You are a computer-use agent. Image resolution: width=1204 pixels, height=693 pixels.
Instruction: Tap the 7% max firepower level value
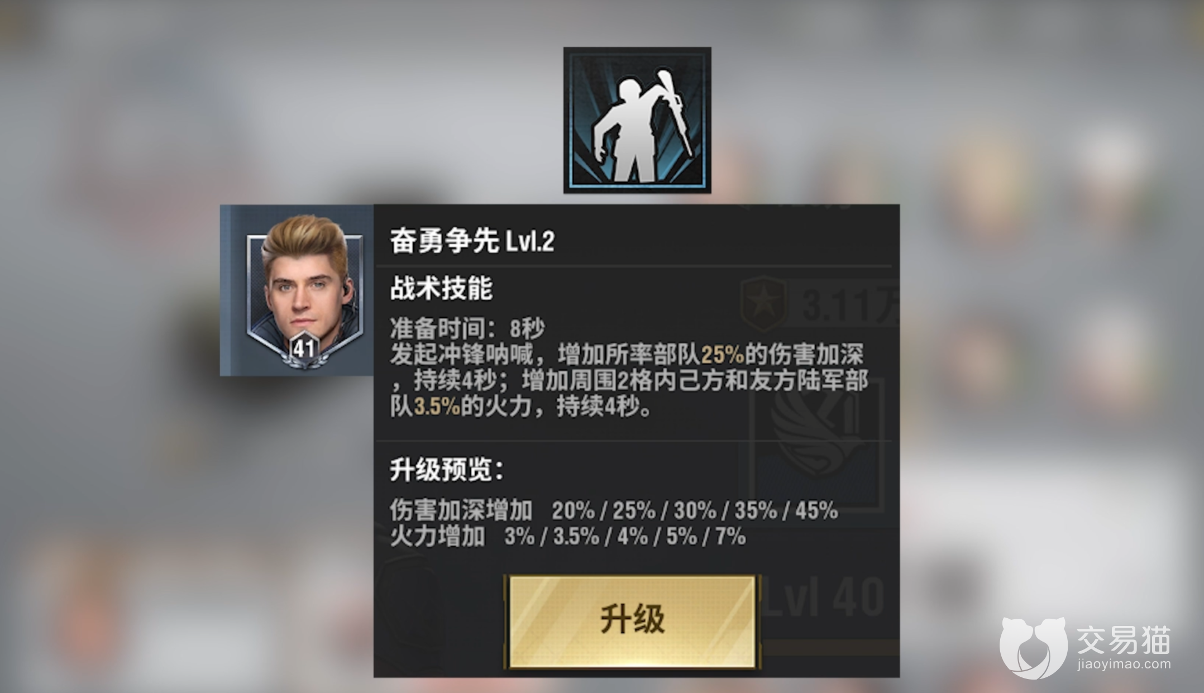pos(730,537)
